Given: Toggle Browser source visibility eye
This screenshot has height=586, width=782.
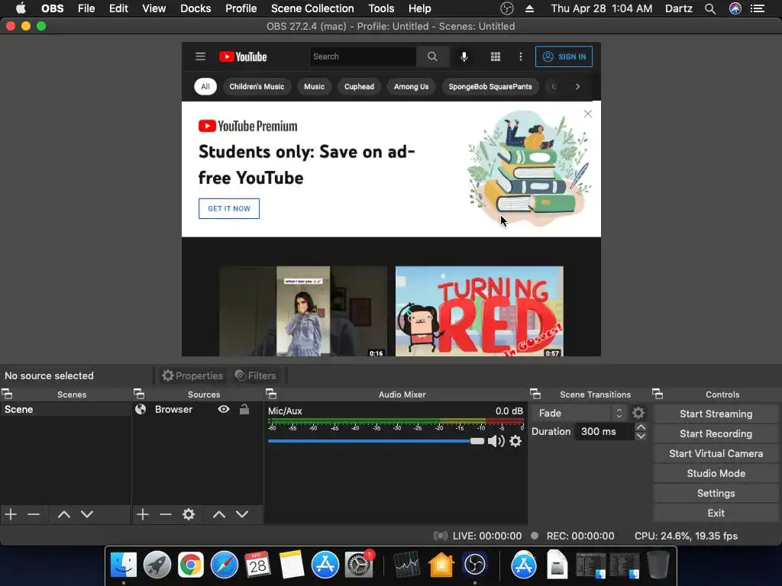Looking at the screenshot, I should (x=224, y=409).
